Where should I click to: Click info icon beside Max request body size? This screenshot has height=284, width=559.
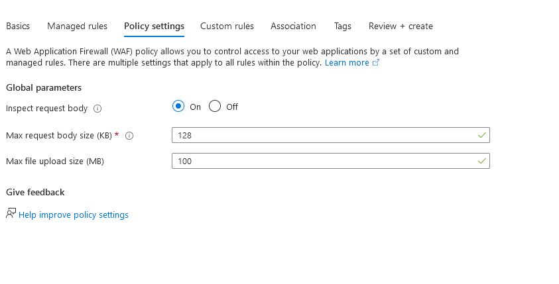[129, 136]
